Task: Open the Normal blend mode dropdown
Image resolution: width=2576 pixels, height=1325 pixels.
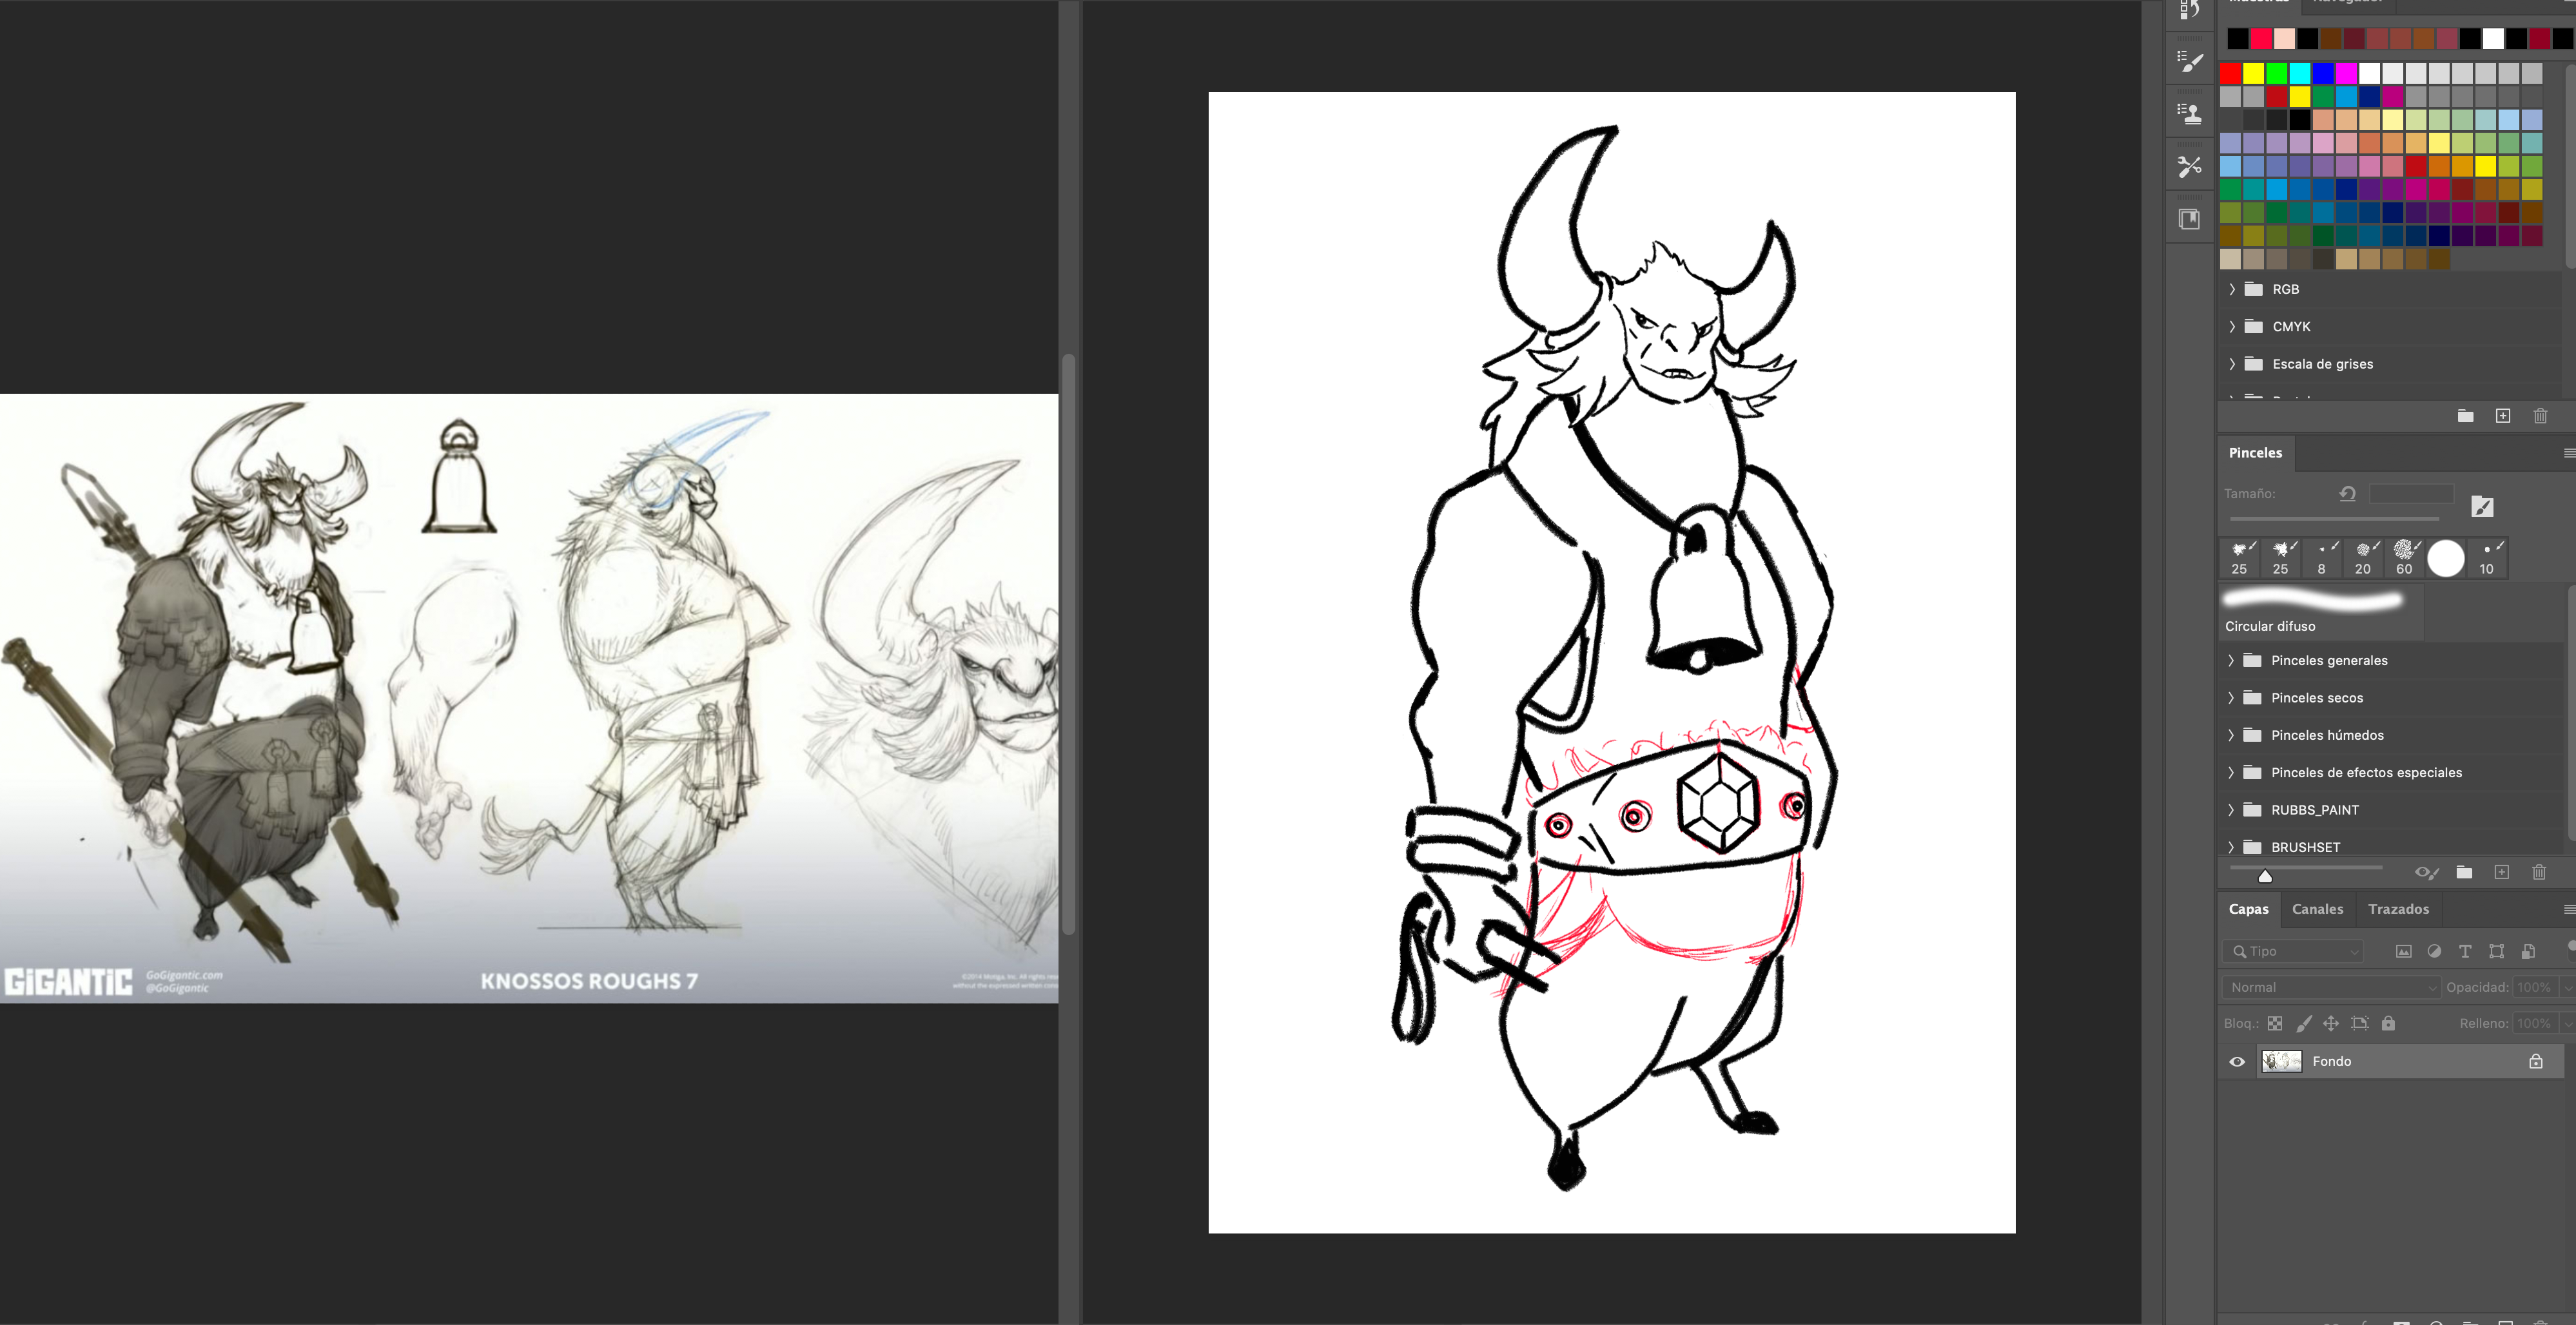Action: pos(2331,988)
